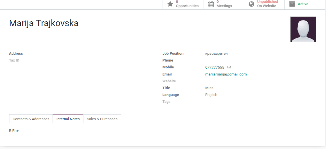The image size is (326, 149).
Task: Click the archive box icon beside Active
Action: click(x=292, y=4)
